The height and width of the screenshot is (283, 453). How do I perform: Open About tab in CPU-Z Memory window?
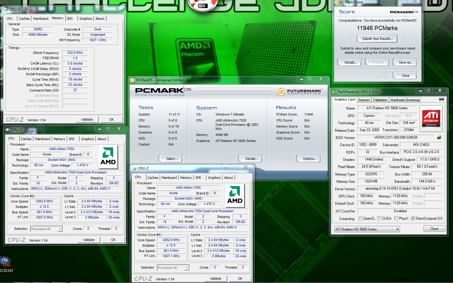click(100, 19)
